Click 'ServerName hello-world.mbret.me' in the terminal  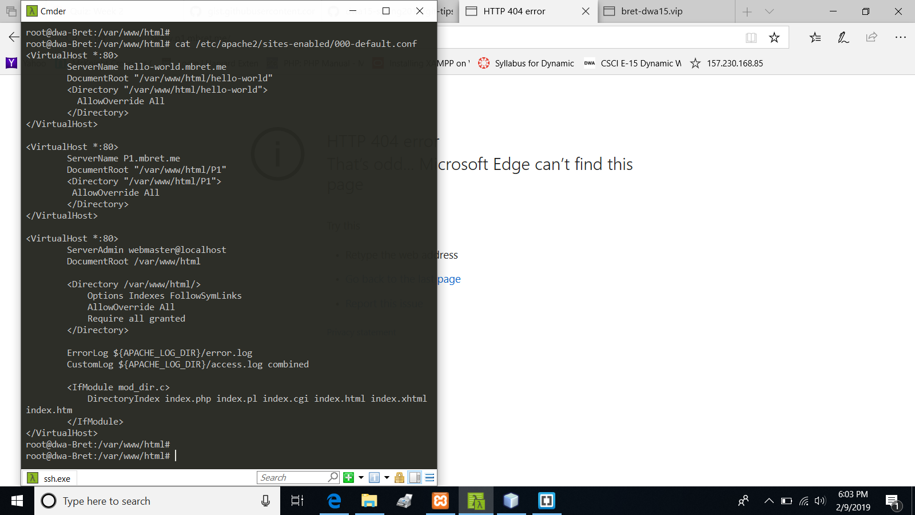[146, 67]
